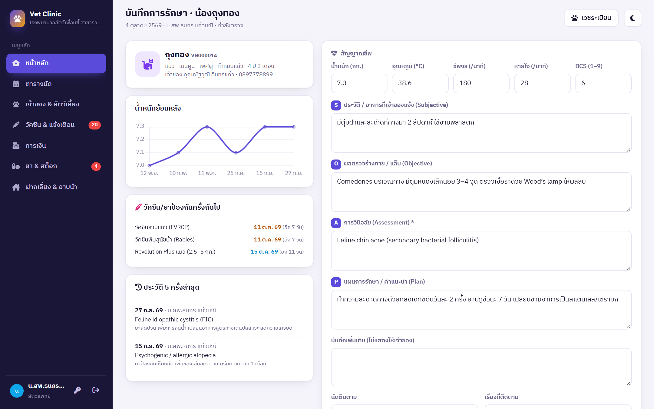Screen dimensions: 654x409
Task: Click the S Subjective badge icon
Action: pos(336,105)
